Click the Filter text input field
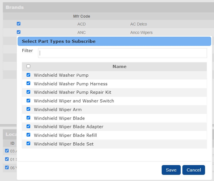This screenshot has height=181, width=214. 122,53
